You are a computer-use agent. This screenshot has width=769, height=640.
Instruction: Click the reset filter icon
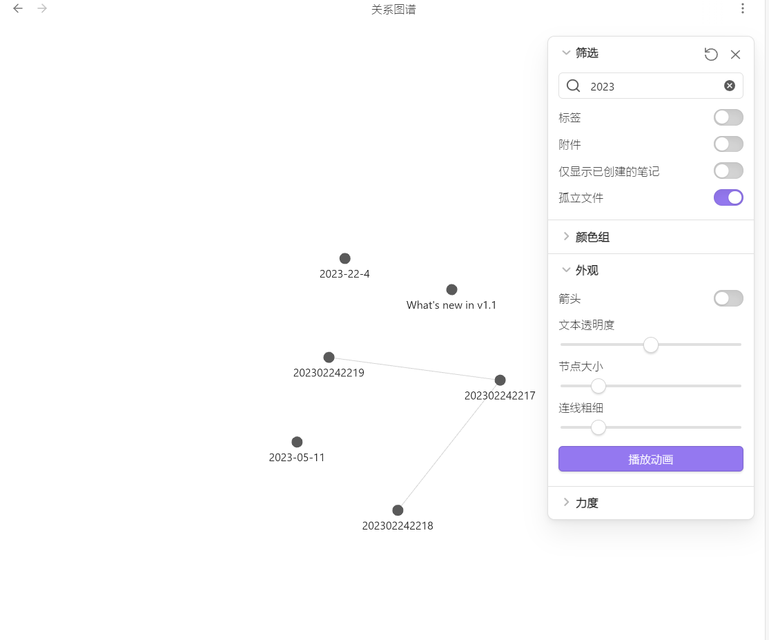click(x=711, y=54)
